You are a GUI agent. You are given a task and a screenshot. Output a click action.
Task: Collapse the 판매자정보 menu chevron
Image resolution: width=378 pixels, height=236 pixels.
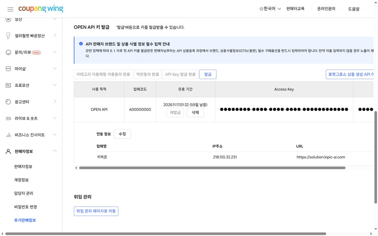pyautogui.click(x=55, y=151)
